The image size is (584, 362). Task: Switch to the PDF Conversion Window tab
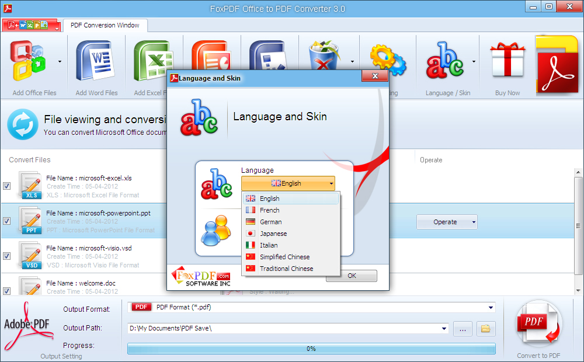pos(105,25)
